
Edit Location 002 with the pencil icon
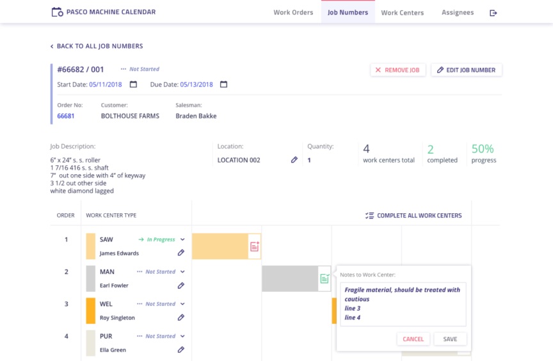[294, 160]
